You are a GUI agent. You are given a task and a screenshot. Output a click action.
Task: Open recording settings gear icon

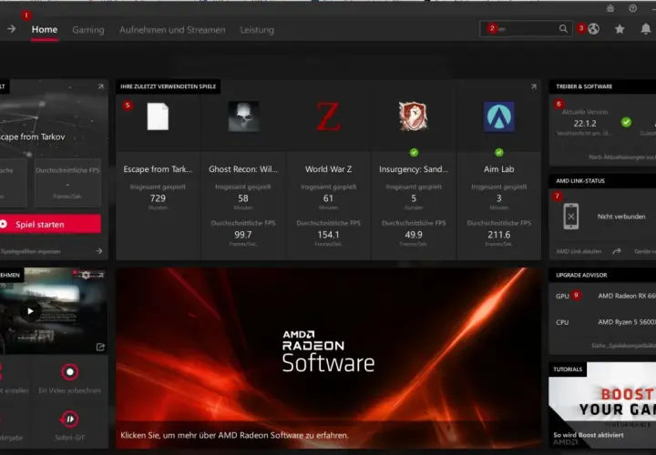pos(86,275)
